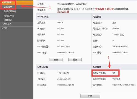137x99 pixels.
Task: Click the WAN口状态 section header
Action: coord(43,17)
